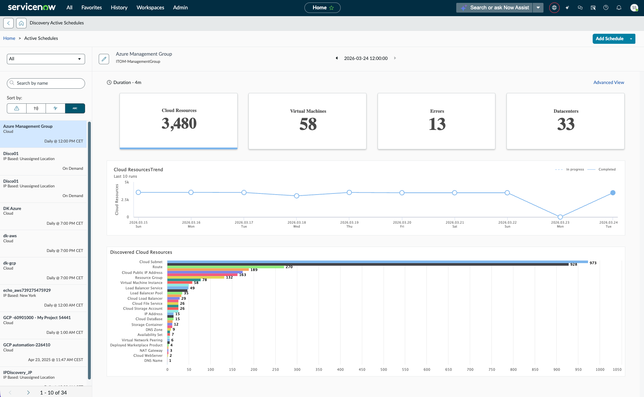This screenshot has height=397, width=644.
Task: Click the home icon beside Discovery Active Schedules
Action: (x=21, y=23)
